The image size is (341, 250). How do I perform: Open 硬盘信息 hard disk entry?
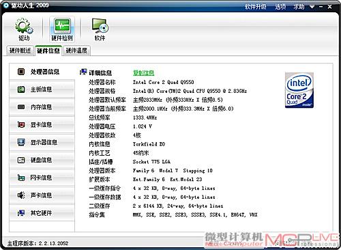coord(42,160)
